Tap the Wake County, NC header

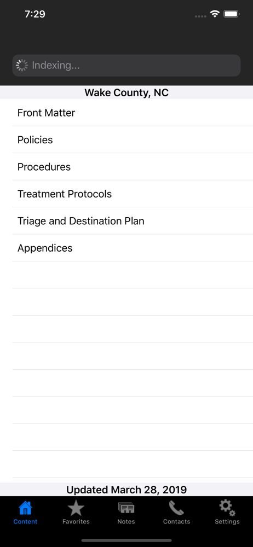pos(127,93)
